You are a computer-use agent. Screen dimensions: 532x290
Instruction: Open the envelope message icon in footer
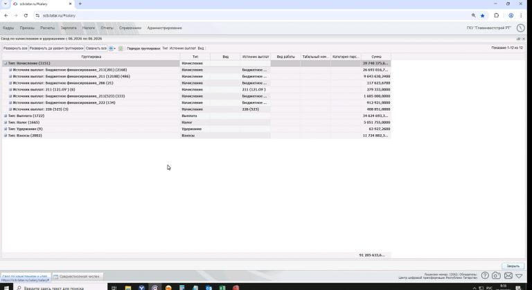pos(508,275)
